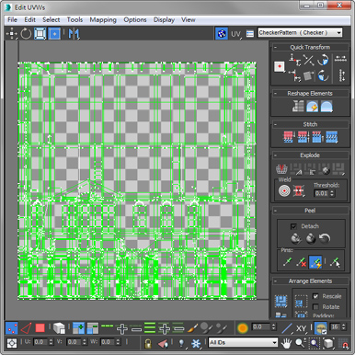Open the Select menu

[x=52, y=20]
